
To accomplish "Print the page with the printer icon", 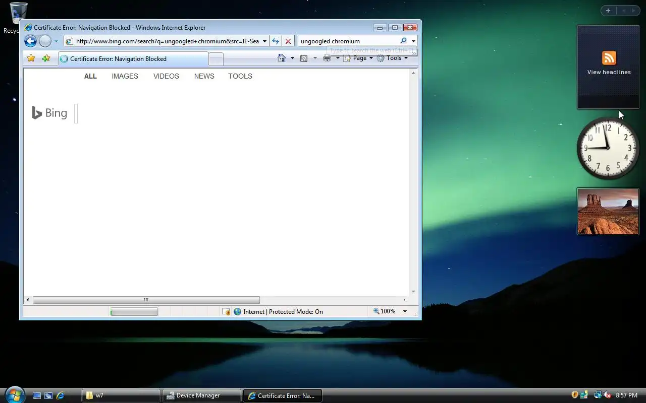I will 327,58.
